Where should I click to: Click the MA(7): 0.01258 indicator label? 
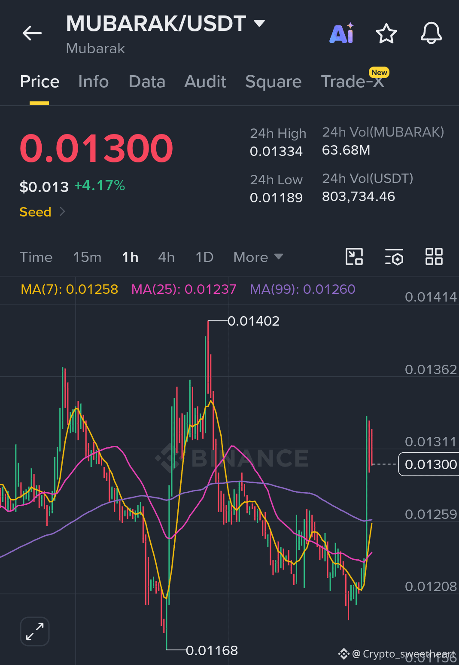pyautogui.click(x=70, y=290)
